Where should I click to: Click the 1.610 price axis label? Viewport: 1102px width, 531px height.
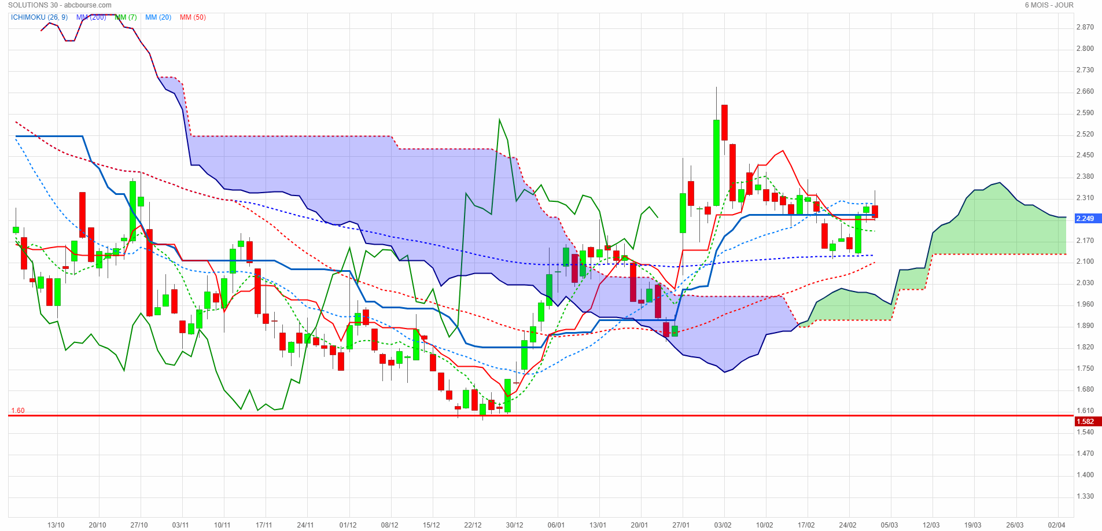point(1085,411)
